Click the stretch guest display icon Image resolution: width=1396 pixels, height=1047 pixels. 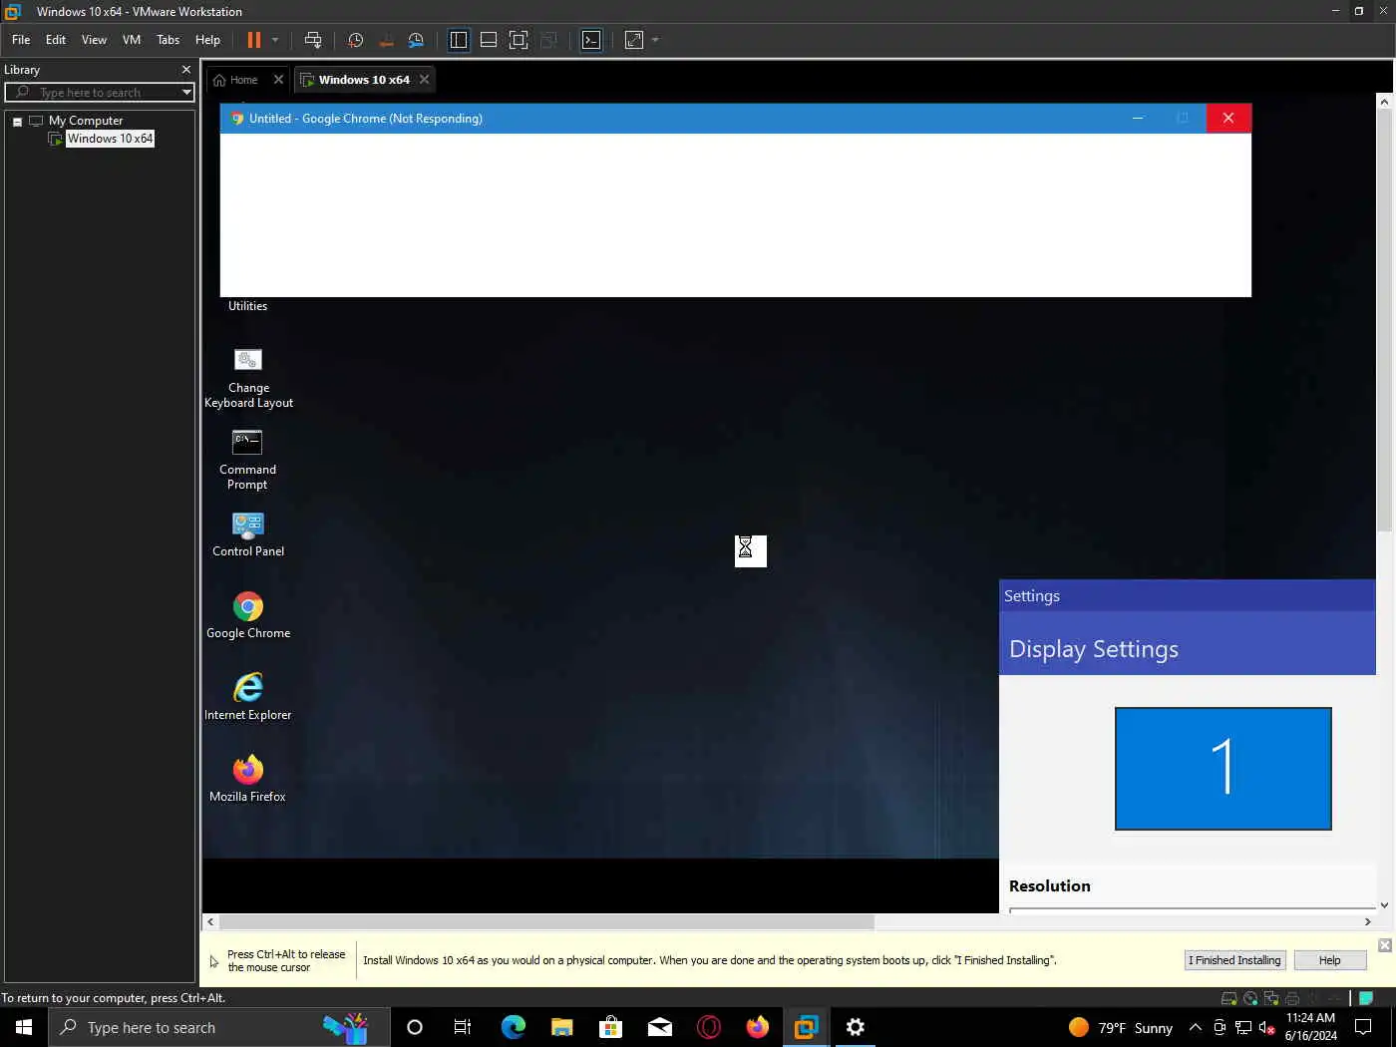(634, 40)
